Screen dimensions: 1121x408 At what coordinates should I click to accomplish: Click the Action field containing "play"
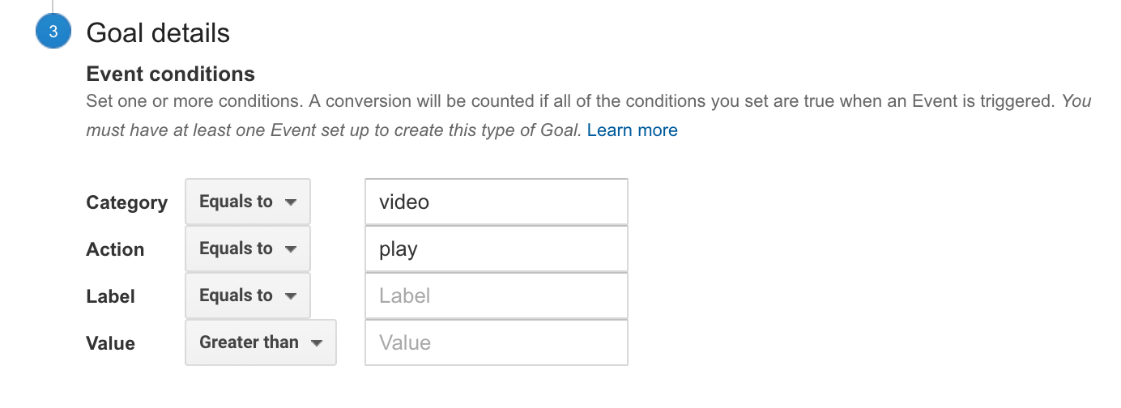(x=496, y=249)
